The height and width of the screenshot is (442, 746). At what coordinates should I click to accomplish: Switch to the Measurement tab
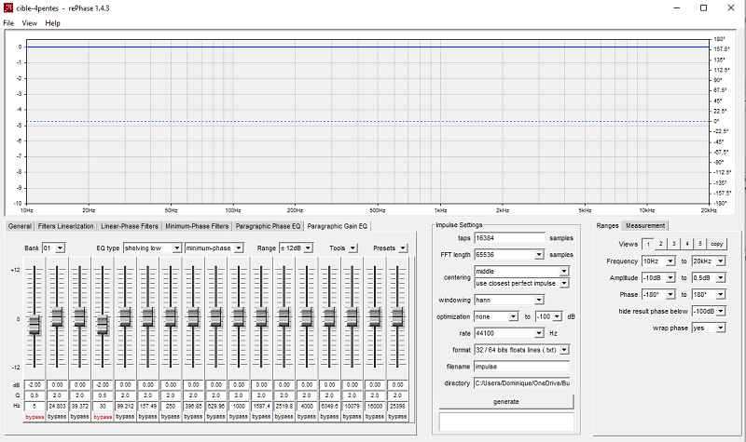tap(645, 225)
